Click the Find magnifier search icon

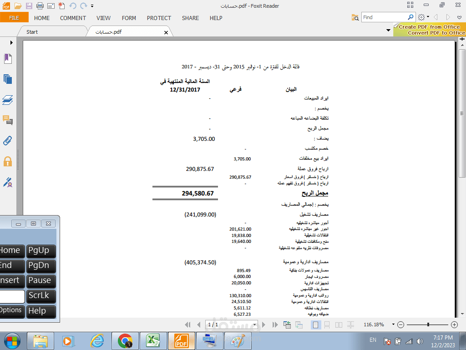pyautogui.click(x=410, y=17)
